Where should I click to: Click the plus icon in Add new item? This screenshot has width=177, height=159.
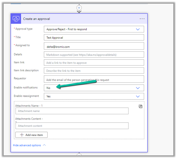[22, 135]
